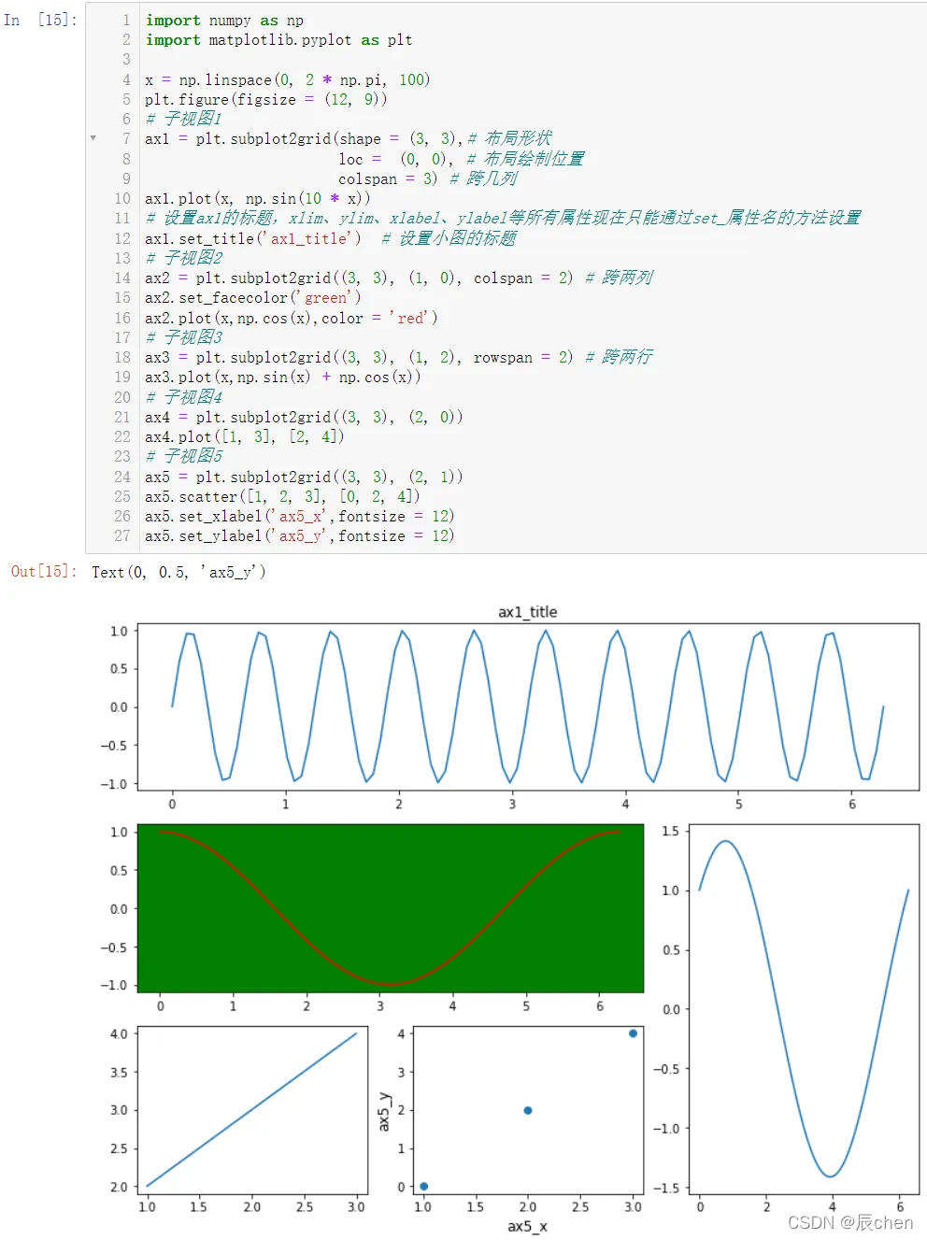The height and width of the screenshot is (1240, 927).
Task: Click ax1.set_title('ax1_title') code line
Action: coord(253,238)
